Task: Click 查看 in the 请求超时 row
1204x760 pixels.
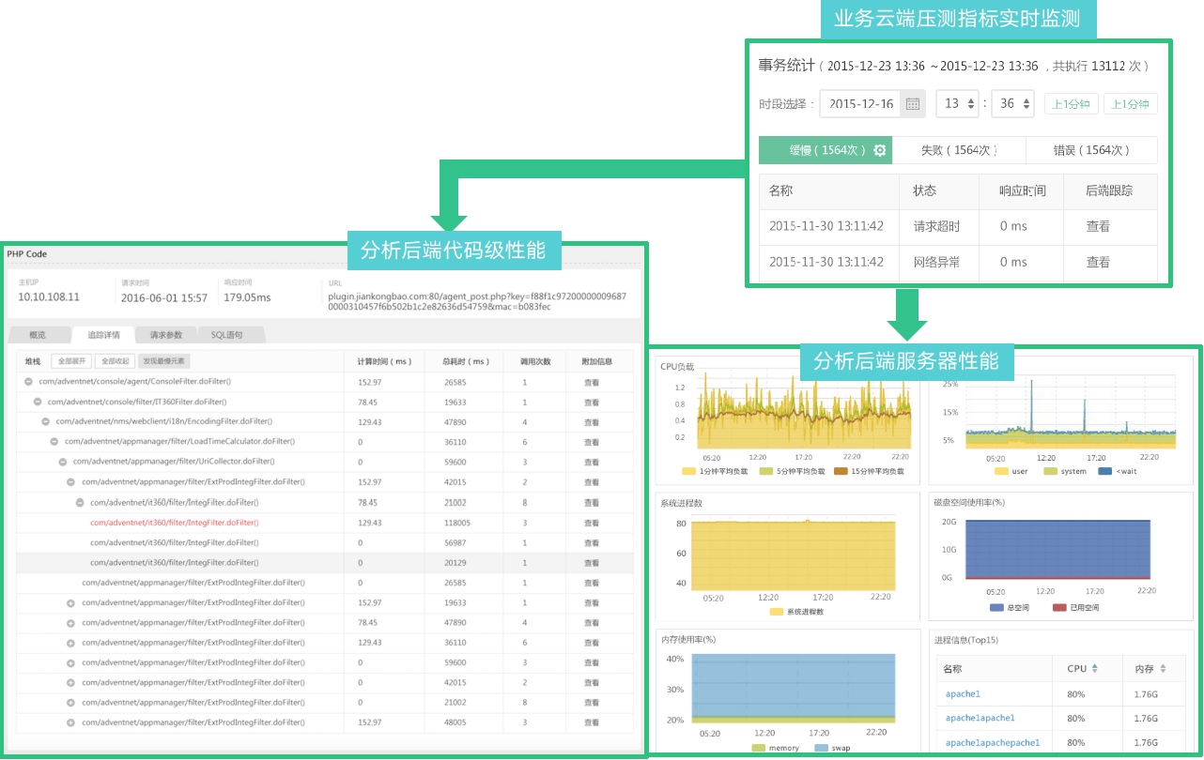Action: pyautogui.click(x=1098, y=226)
